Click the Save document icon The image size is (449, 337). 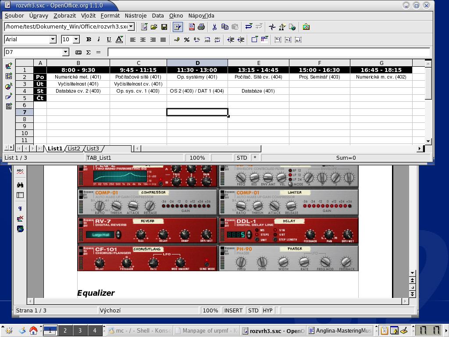(164, 27)
